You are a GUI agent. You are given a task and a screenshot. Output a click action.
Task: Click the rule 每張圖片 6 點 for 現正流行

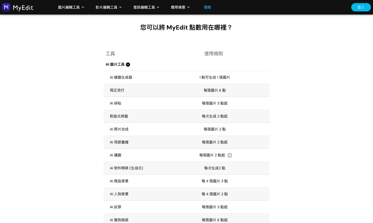(x=215, y=90)
